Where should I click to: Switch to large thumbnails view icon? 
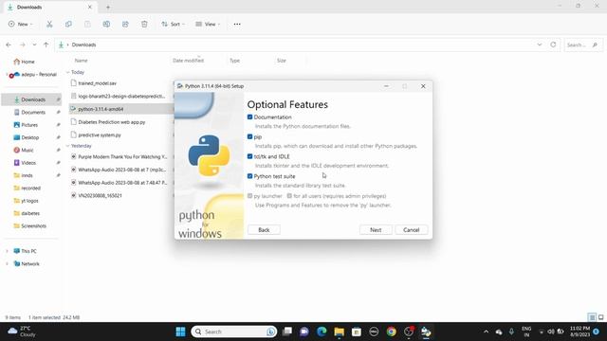(600, 317)
